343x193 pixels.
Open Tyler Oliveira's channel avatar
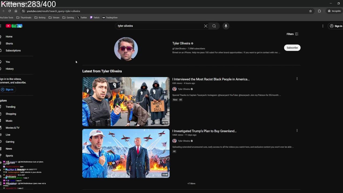click(126, 49)
